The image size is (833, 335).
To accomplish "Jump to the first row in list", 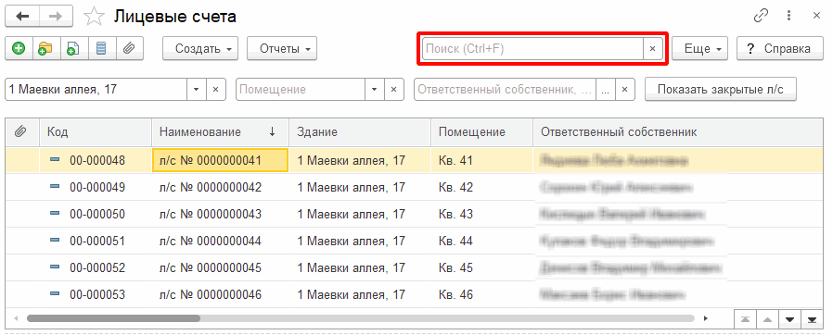I will 746,319.
